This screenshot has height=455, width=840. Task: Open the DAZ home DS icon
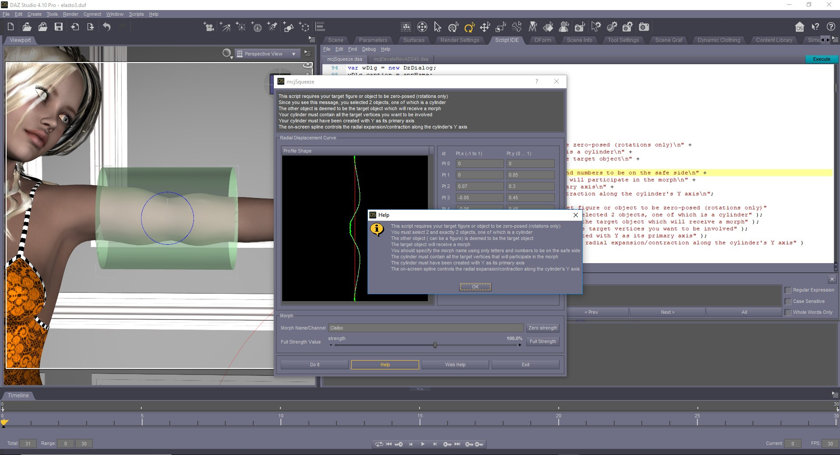(x=799, y=27)
